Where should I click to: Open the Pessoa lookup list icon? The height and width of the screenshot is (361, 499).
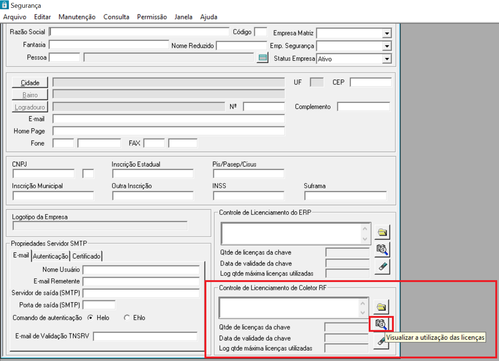(262, 58)
